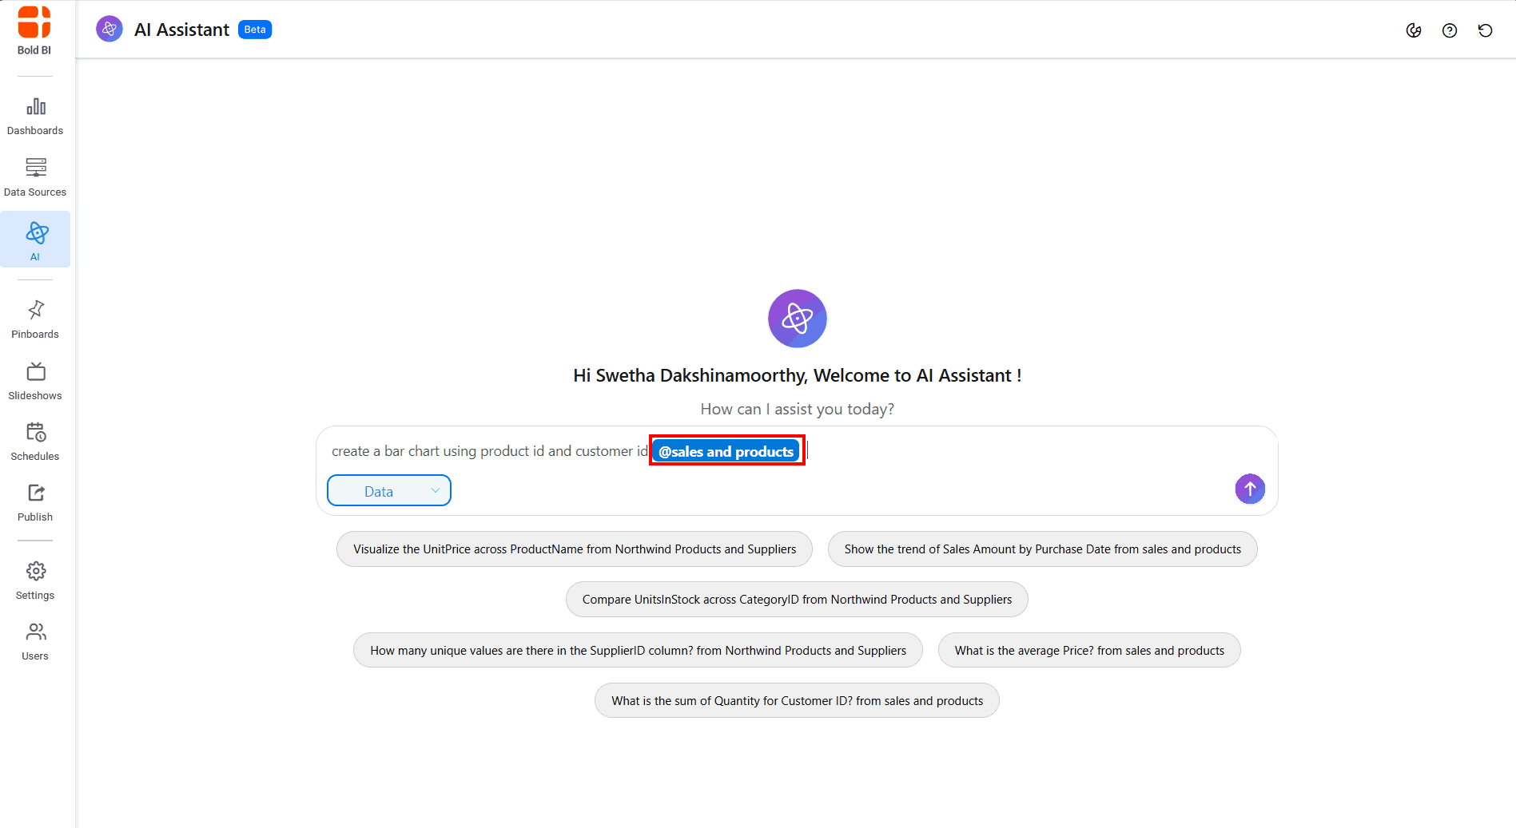Viewport: 1516px width, 828px height.
Task: Click the large AI Assistant welcome logo
Action: (798, 319)
